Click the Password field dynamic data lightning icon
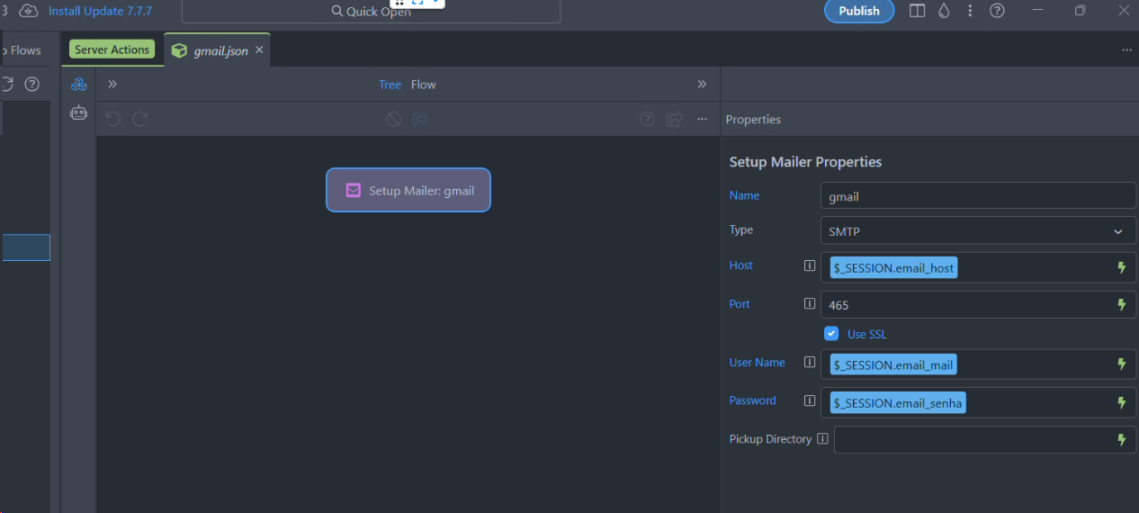The height and width of the screenshot is (513, 1139). coord(1121,402)
